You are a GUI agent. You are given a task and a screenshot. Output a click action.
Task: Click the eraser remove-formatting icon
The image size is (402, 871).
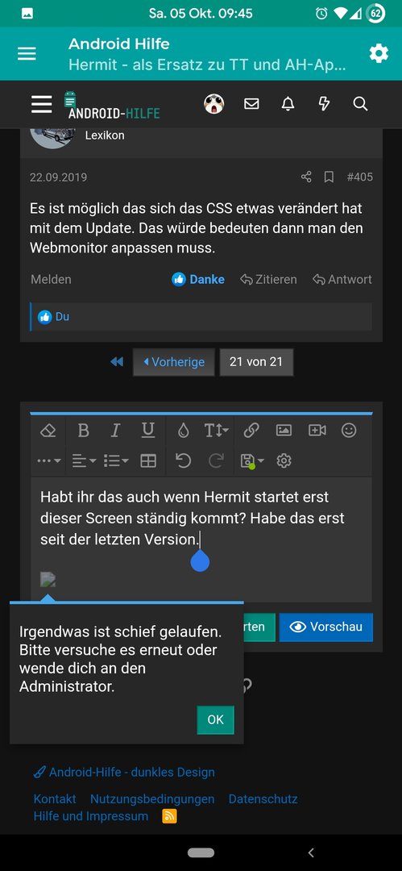pos(48,431)
